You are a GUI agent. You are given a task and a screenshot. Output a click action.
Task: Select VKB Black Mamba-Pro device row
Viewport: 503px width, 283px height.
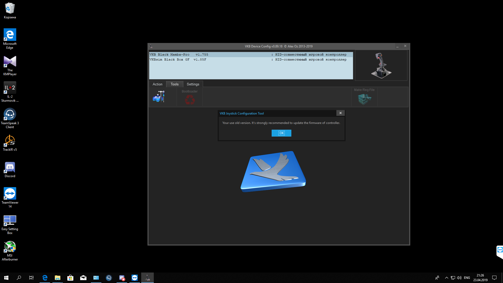[x=251, y=55]
